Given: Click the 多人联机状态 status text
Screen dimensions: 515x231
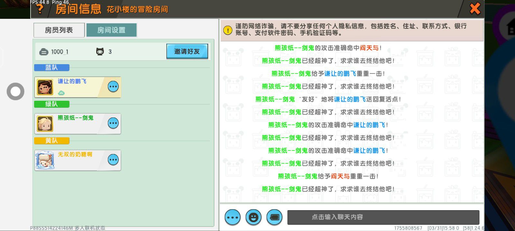Looking at the screenshot, I should click(90, 228).
